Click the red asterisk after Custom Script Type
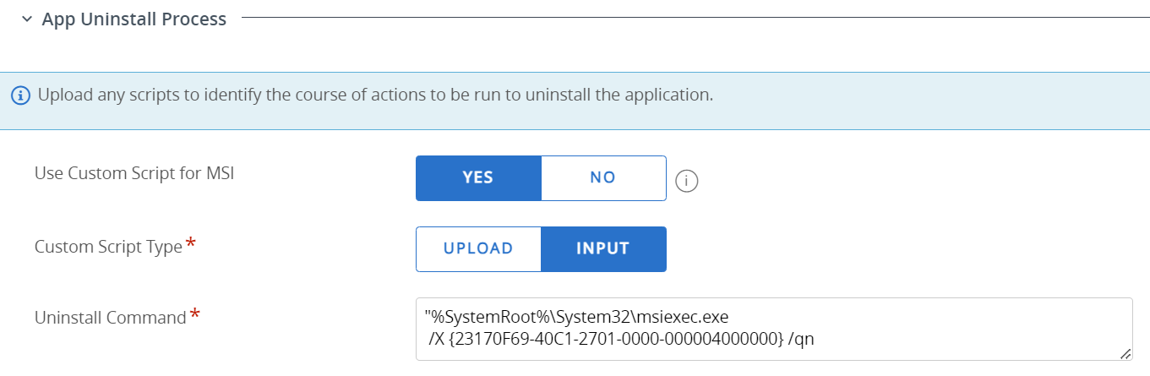 click(x=191, y=244)
